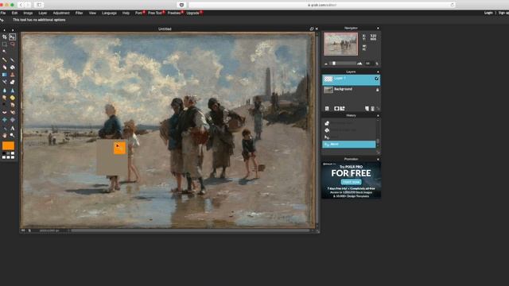
Task: Open the orange main color swatch
Action: pyautogui.click(x=8, y=145)
